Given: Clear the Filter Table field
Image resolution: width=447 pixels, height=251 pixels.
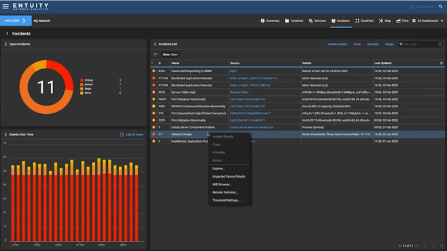Looking at the screenshot, I should coord(440,44).
